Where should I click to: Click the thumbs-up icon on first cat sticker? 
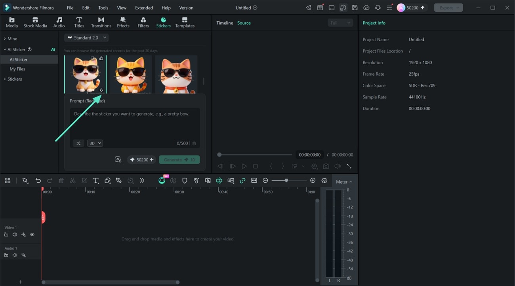[x=101, y=59]
